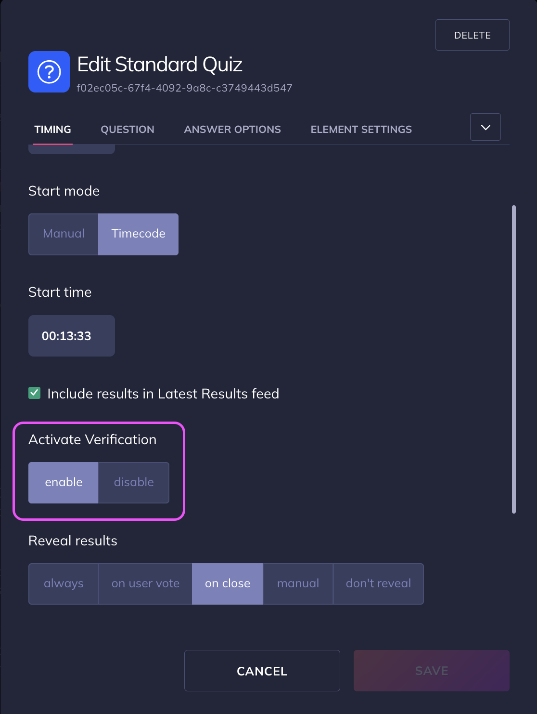Choose reveal results on close
This screenshot has height=714, width=537.
click(228, 584)
